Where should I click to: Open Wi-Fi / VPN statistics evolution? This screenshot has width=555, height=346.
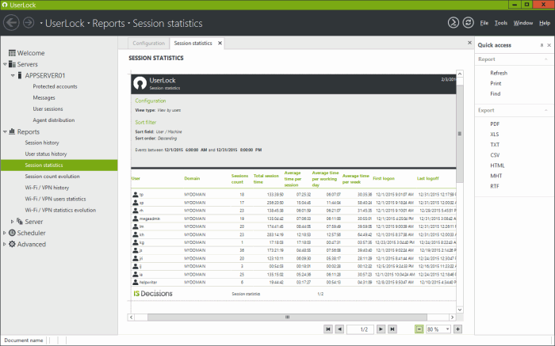coord(60,211)
